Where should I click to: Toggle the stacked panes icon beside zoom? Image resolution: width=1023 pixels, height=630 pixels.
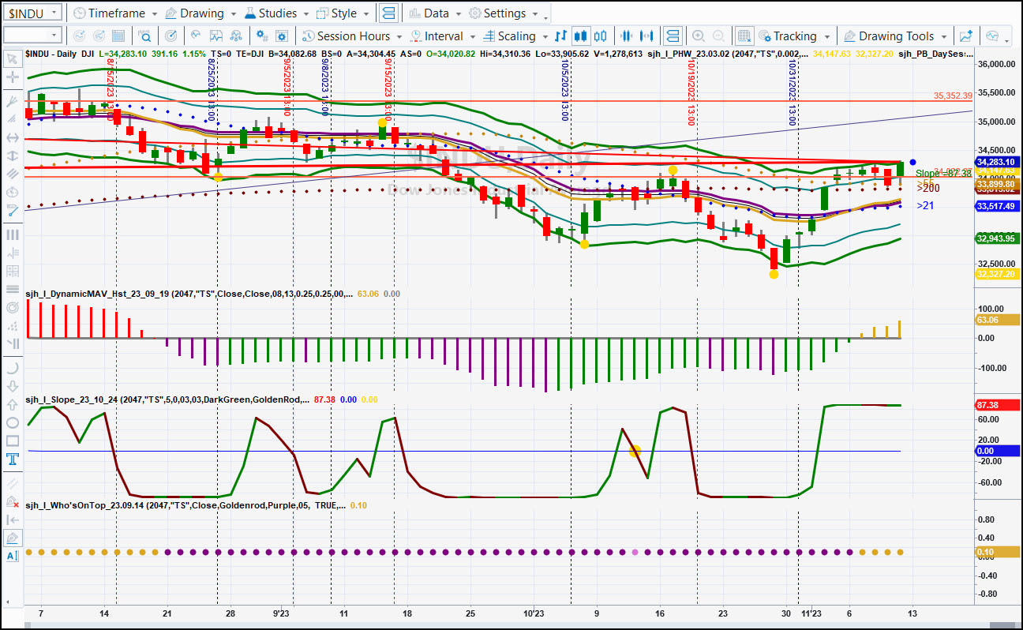672,36
